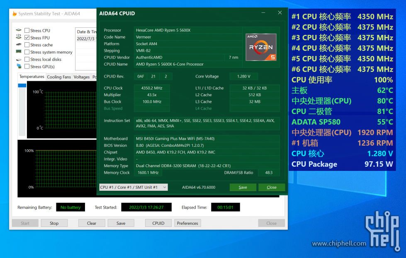The width and height of the screenshot is (406, 258).
Task: Click the Stress system memory RAM icon
Action: (x=19, y=51)
